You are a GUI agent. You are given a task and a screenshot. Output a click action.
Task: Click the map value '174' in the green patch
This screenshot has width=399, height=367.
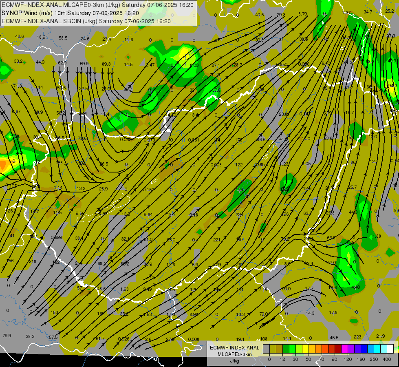240,190
